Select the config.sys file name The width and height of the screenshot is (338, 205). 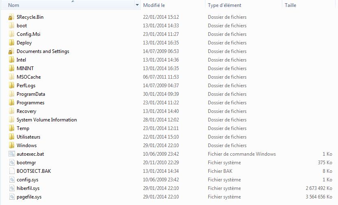(27, 180)
